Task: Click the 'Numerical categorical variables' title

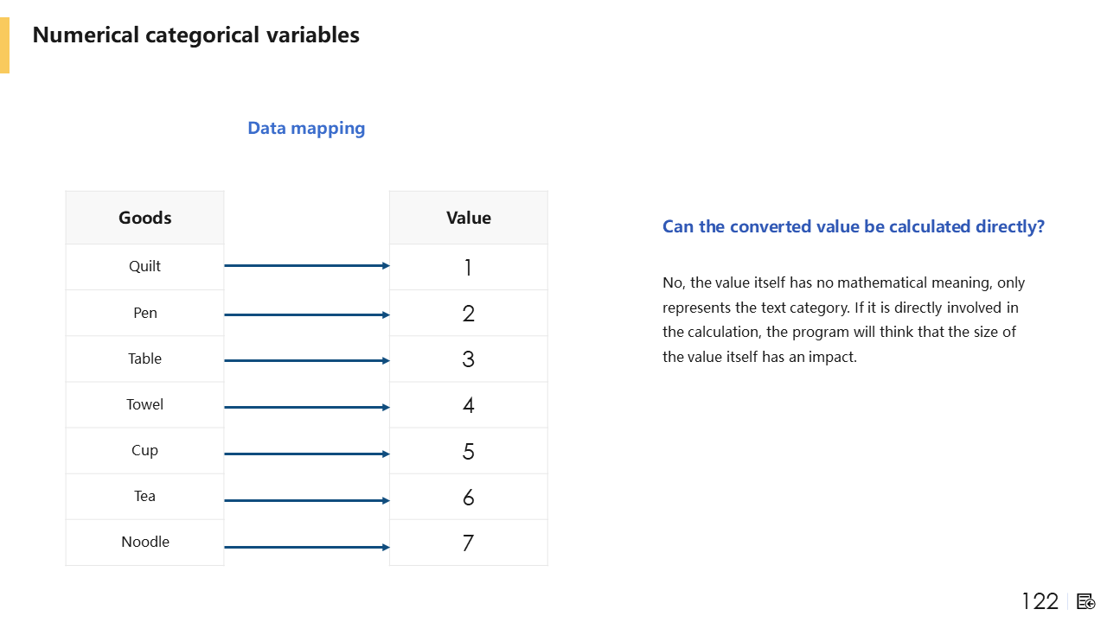Action: point(195,35)
